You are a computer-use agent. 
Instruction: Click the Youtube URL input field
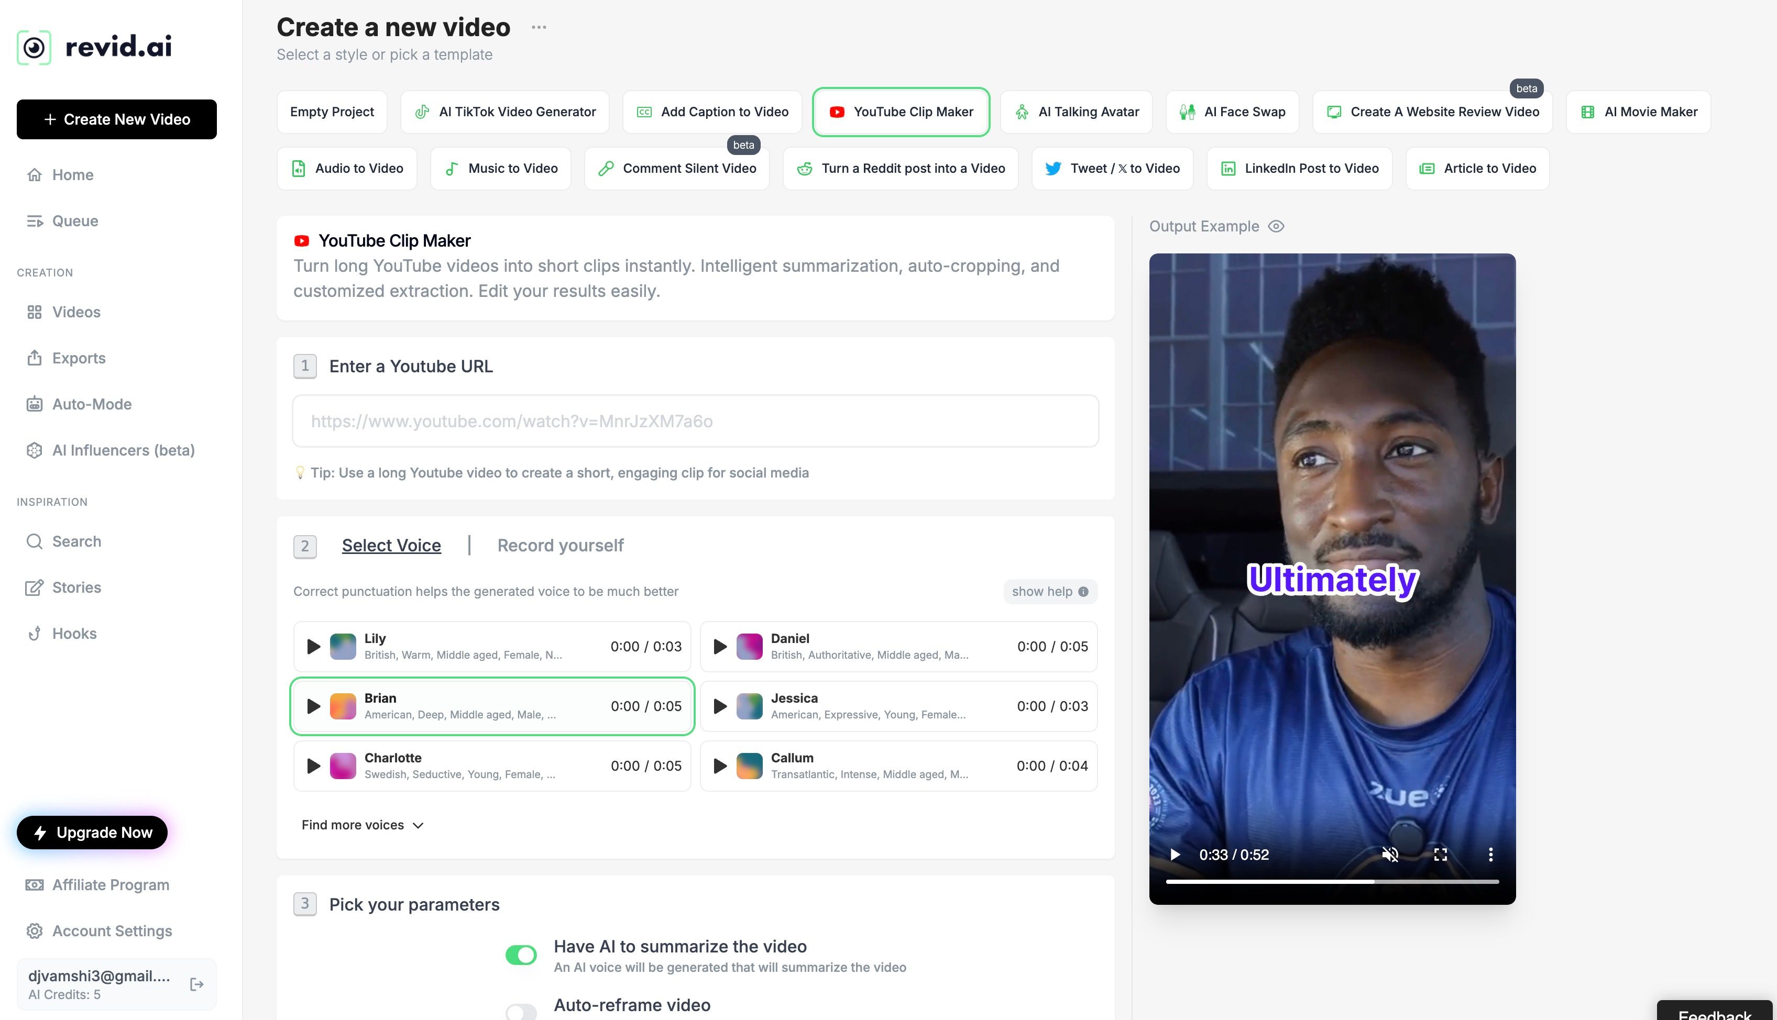[x=695, y=420]
